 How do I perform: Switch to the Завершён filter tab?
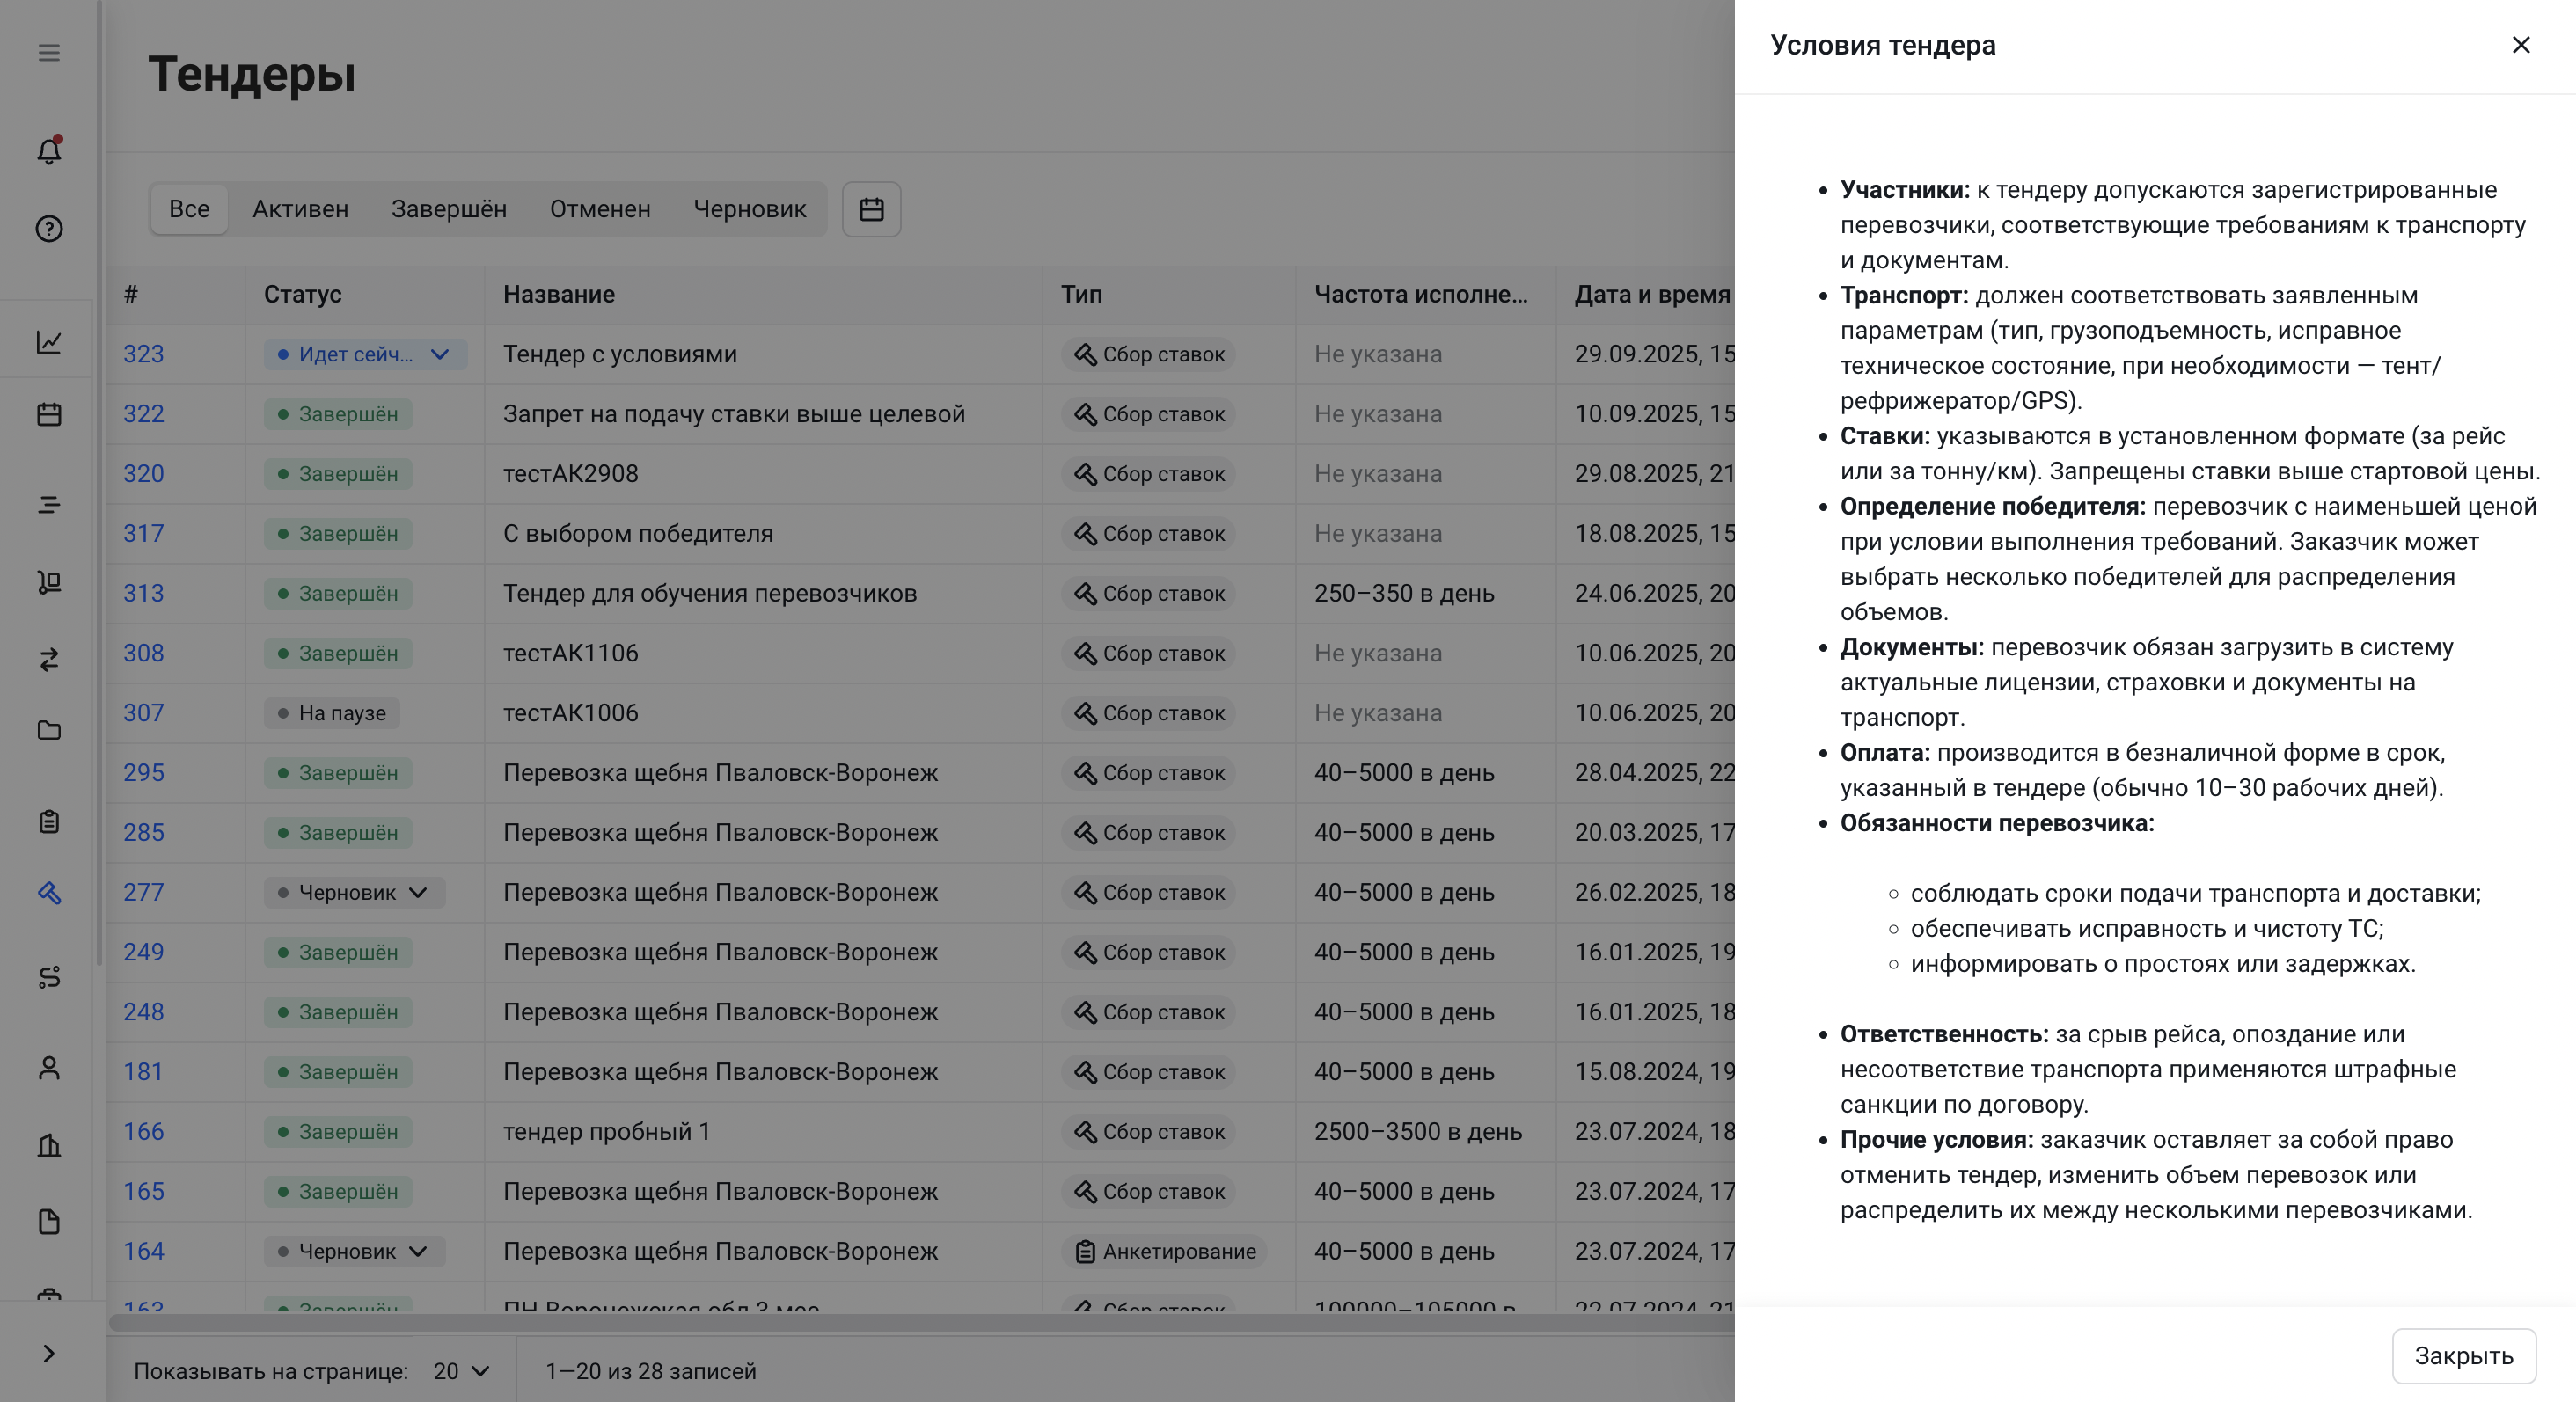tap(448, 209)
